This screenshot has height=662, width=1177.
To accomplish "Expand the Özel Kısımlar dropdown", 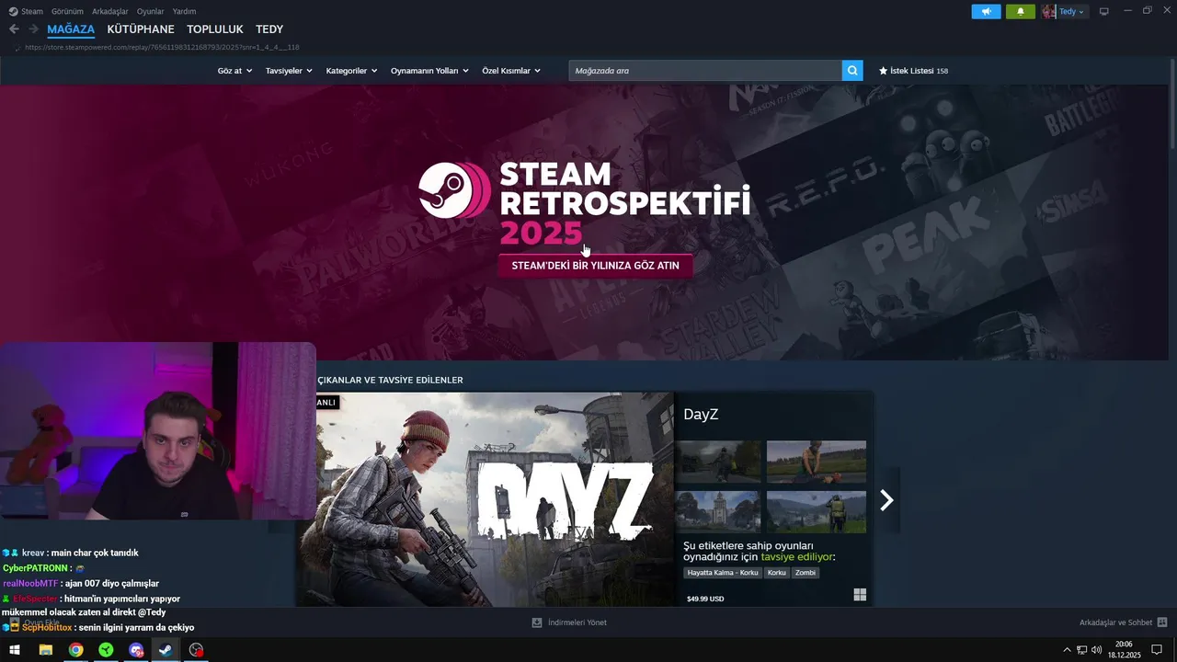I will [511, 71].
